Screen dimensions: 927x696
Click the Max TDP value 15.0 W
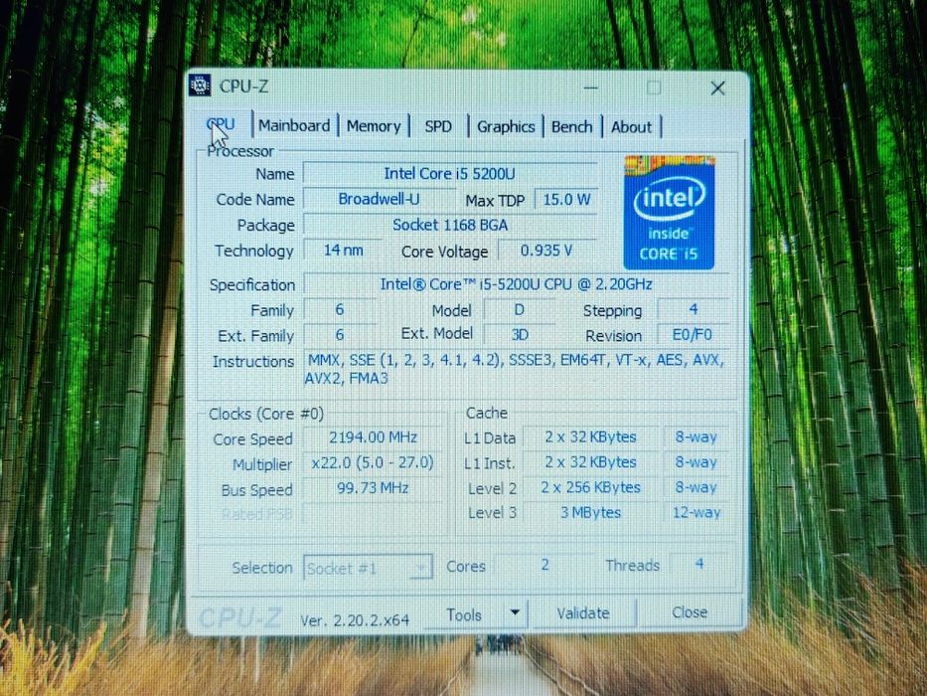click(x=565, y=200)
